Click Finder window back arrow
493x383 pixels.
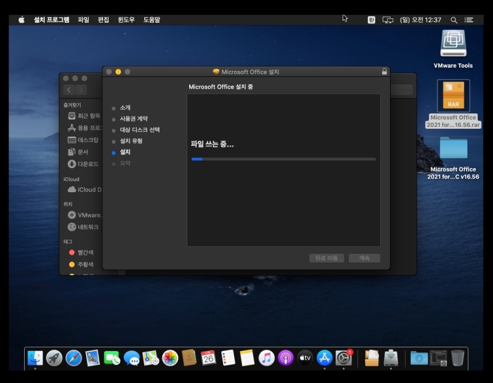pos(69,90)
